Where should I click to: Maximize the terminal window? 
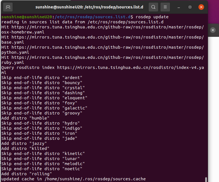(190, 7)
